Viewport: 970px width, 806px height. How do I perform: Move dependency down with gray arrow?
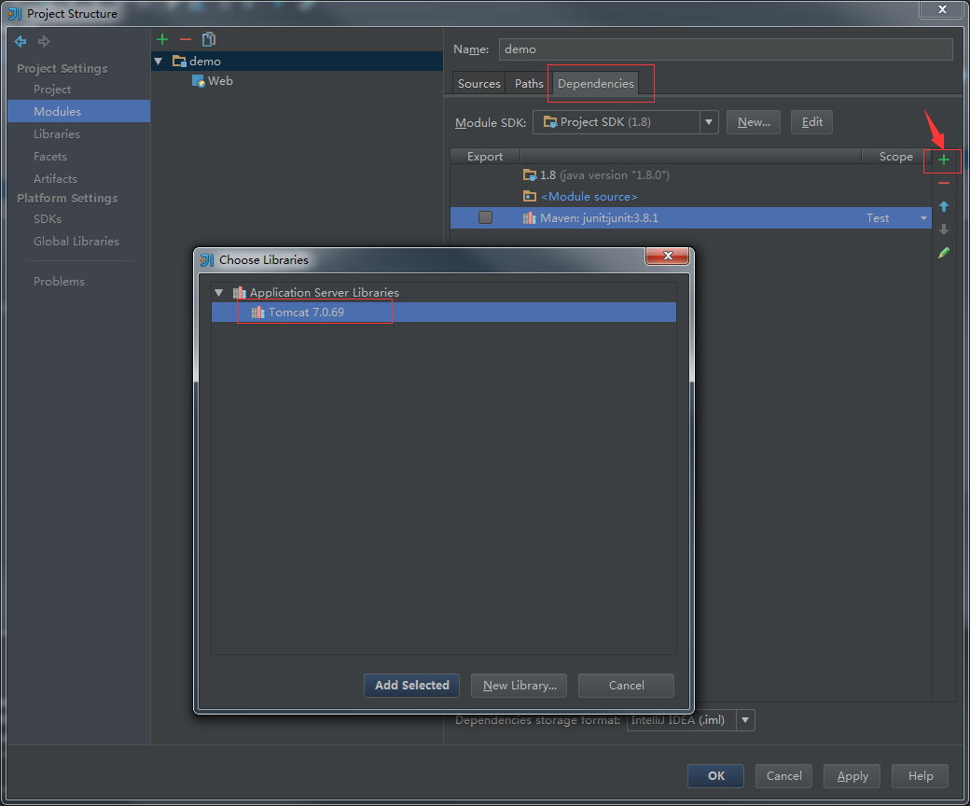[x=943, y=229]
